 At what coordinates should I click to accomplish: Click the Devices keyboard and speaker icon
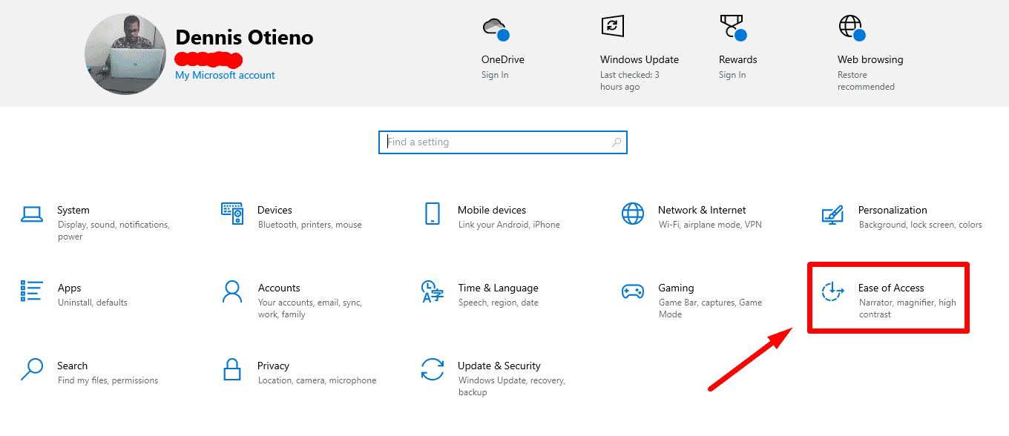(x=232, y=214)
